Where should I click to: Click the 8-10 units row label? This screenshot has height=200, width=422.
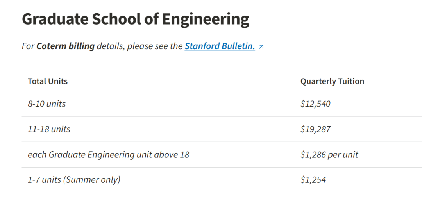[47, 104]
